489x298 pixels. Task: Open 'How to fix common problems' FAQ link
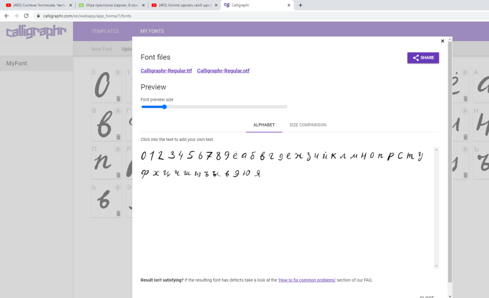point(307,280)
